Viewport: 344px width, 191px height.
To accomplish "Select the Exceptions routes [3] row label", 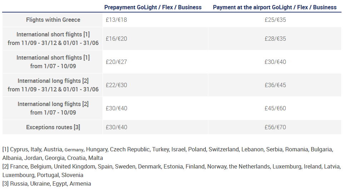I will coord(53,127).
